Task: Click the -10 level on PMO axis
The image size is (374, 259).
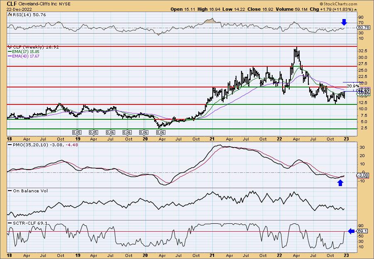Action: click(x=362, y=181)
